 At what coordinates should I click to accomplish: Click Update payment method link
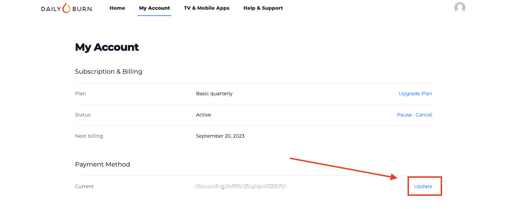[423, 186]
